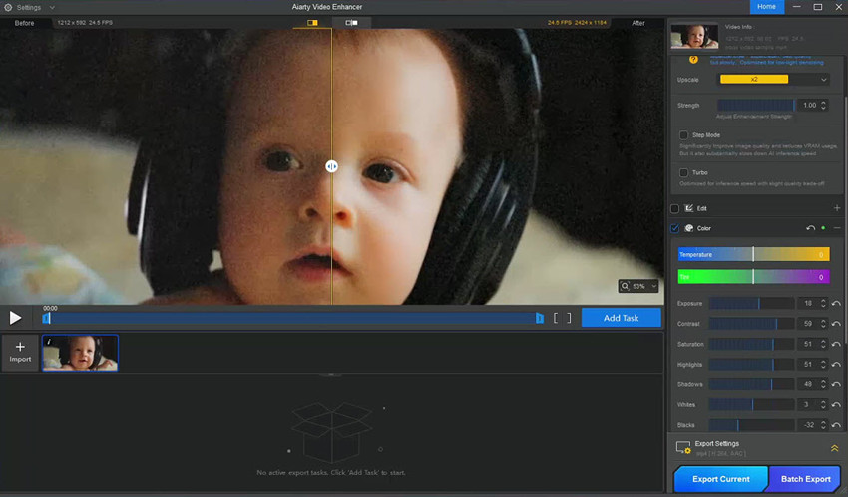
Task: Click the magnifier zoom icon
Action: pyautogui.click(x=626, y=286)
